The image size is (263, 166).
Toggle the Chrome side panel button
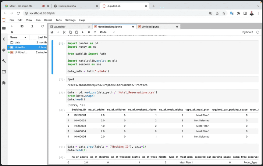(x=245, y=13)
